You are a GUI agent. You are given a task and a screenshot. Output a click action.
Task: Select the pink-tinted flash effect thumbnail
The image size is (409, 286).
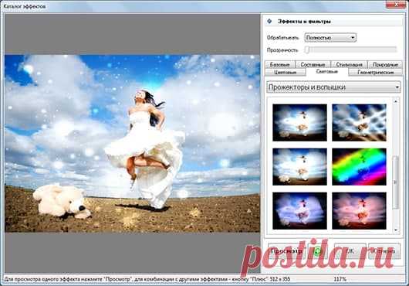(359, 211)
